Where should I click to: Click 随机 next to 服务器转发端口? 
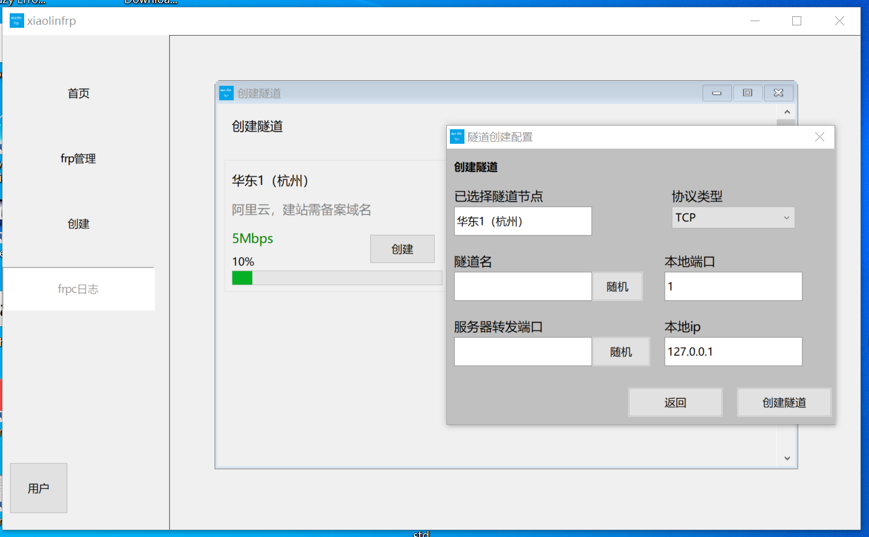tap(621, 352)
